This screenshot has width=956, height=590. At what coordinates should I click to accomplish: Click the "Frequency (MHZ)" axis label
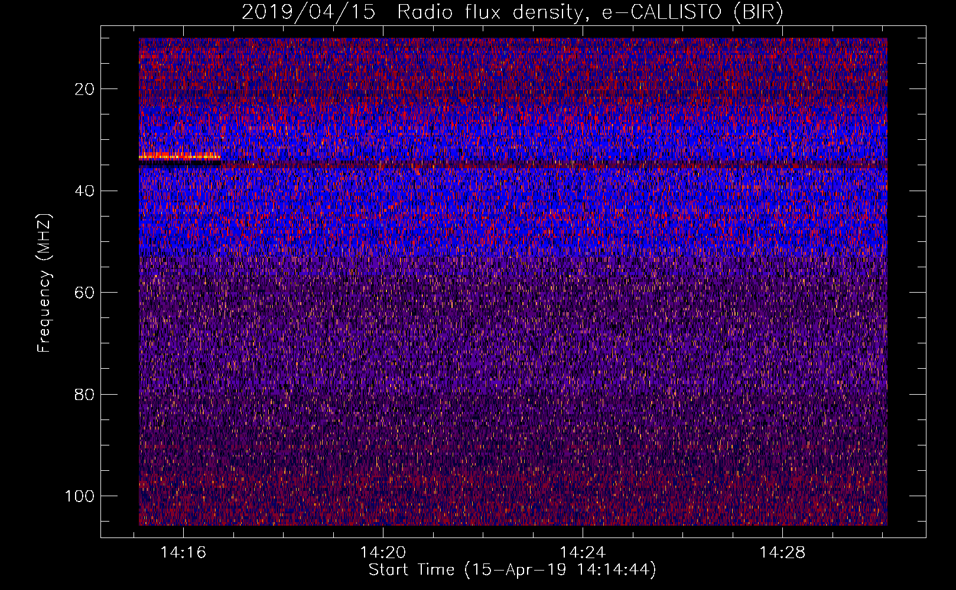(44, 283)
